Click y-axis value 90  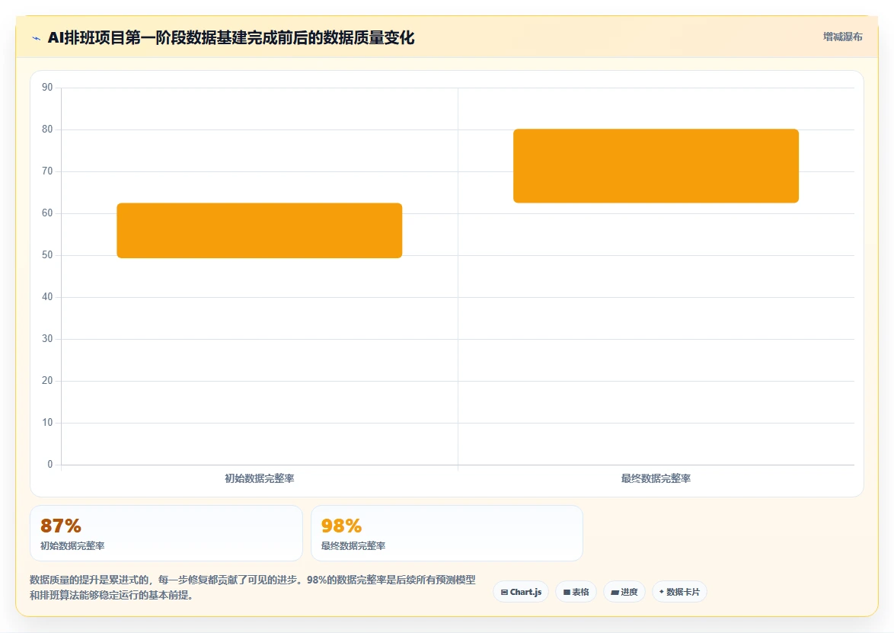(x=47, y=88)
